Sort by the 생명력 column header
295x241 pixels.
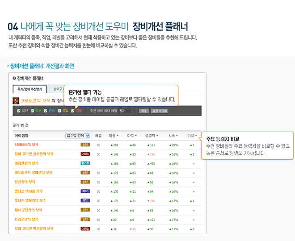[x=152, y=135]
